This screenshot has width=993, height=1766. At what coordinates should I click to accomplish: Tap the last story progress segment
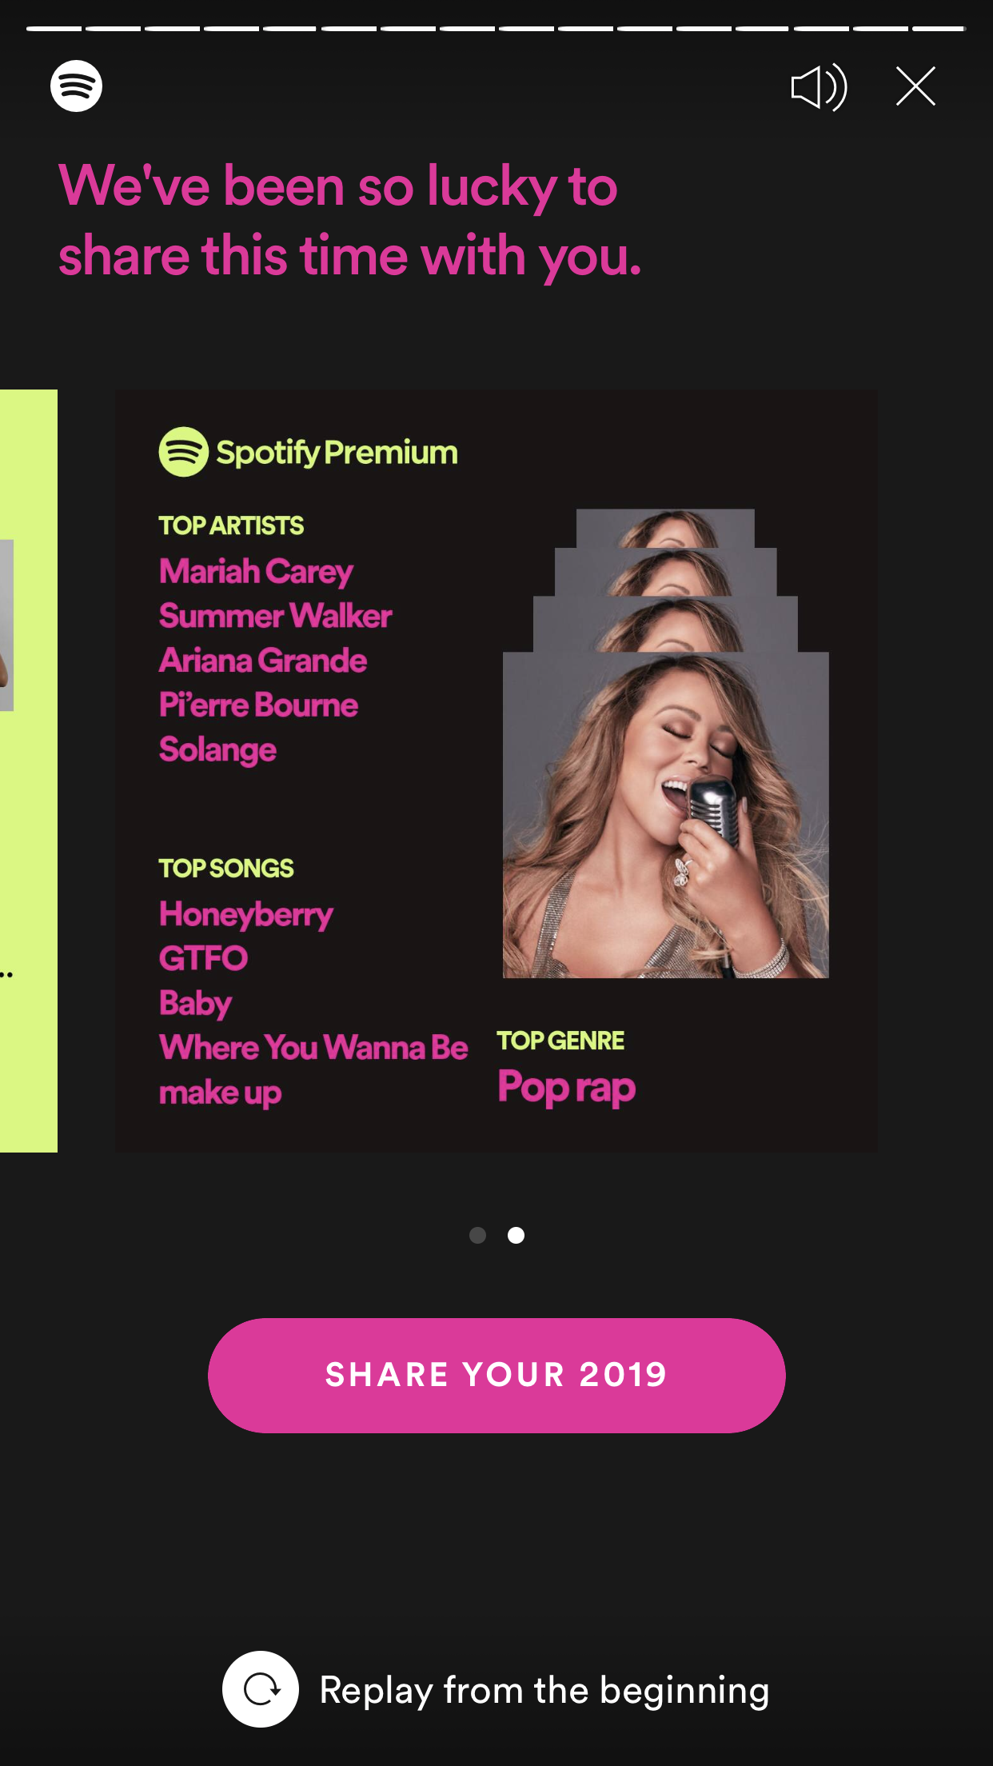[x=939, y=29]
